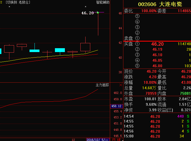Click the 总量 14.60万 value

coord(149,88)
